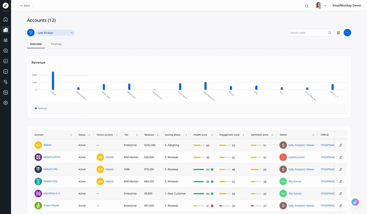Open the Settings gear in sidebar
The image size is (367, 214).
coord(5,103)
